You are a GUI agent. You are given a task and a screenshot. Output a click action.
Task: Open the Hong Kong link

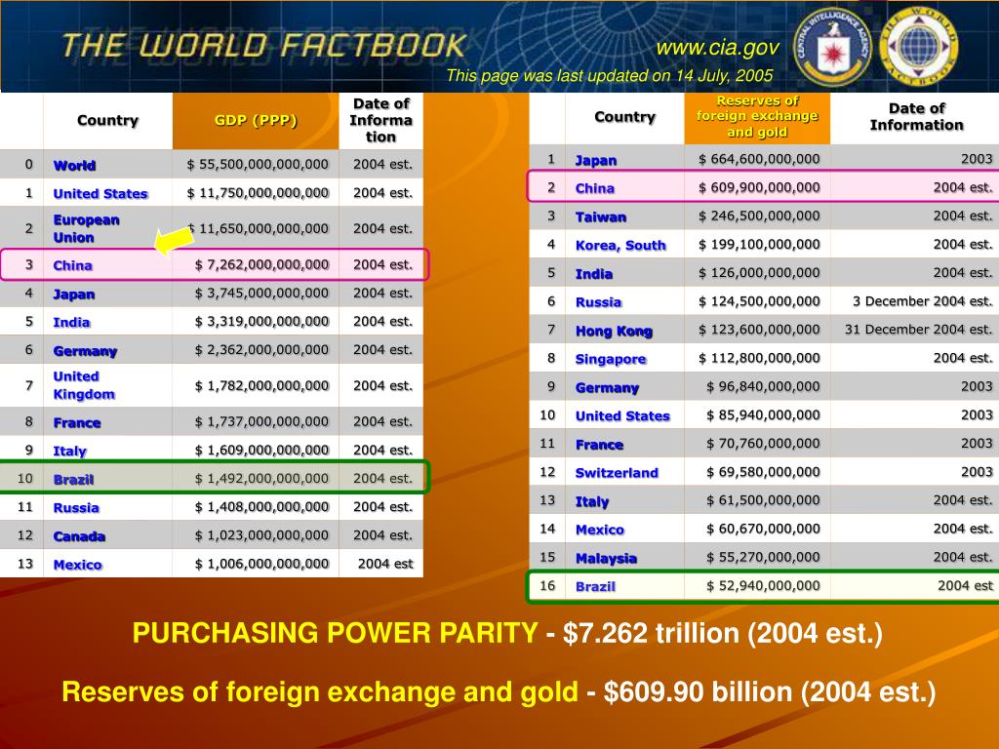pos(614,332)
